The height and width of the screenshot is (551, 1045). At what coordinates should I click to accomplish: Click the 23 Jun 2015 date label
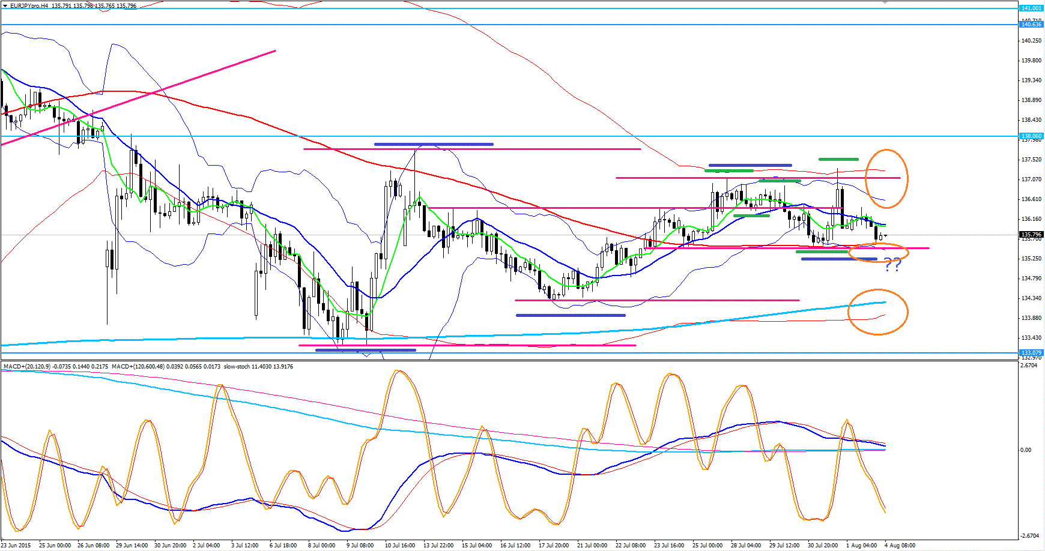pyautogui.click(x=16, y=546)
